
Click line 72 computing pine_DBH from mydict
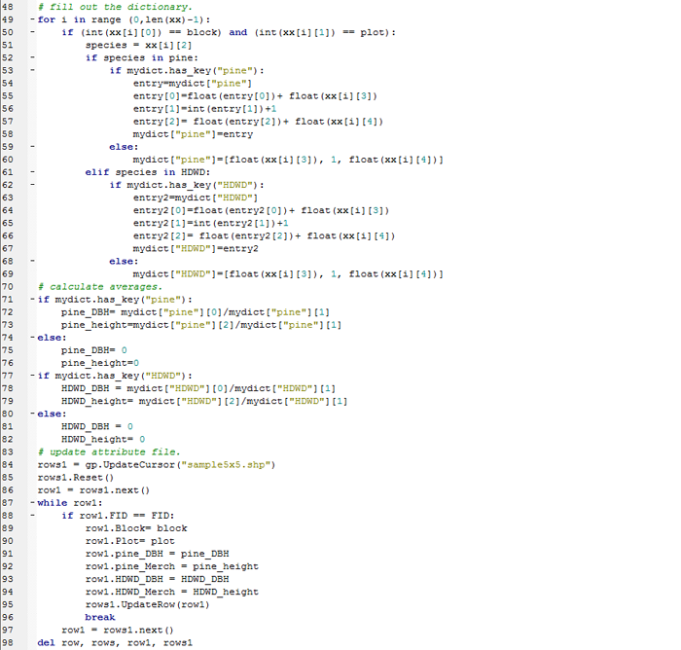(196, 312)
